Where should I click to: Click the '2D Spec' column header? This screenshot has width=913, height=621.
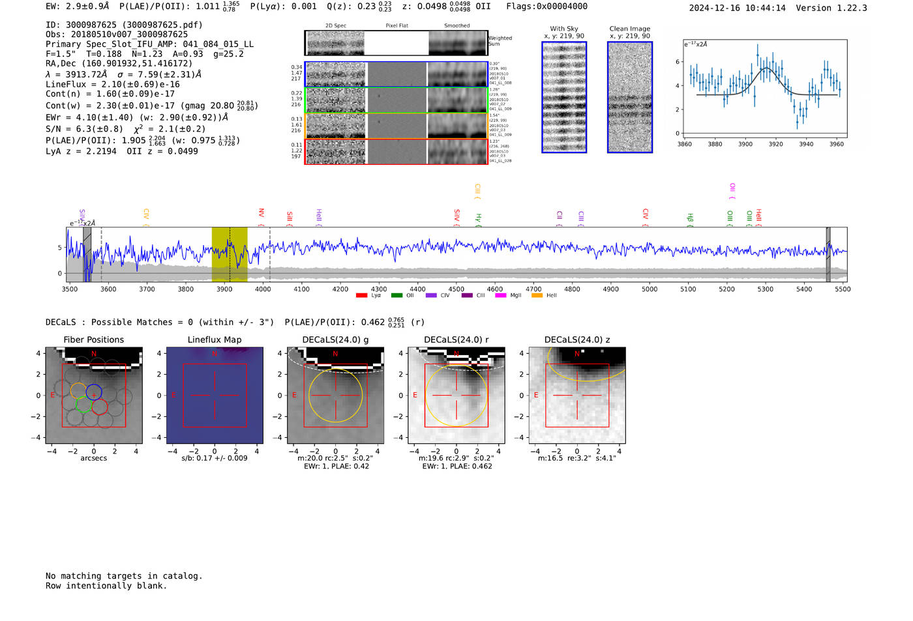[336, 26]
